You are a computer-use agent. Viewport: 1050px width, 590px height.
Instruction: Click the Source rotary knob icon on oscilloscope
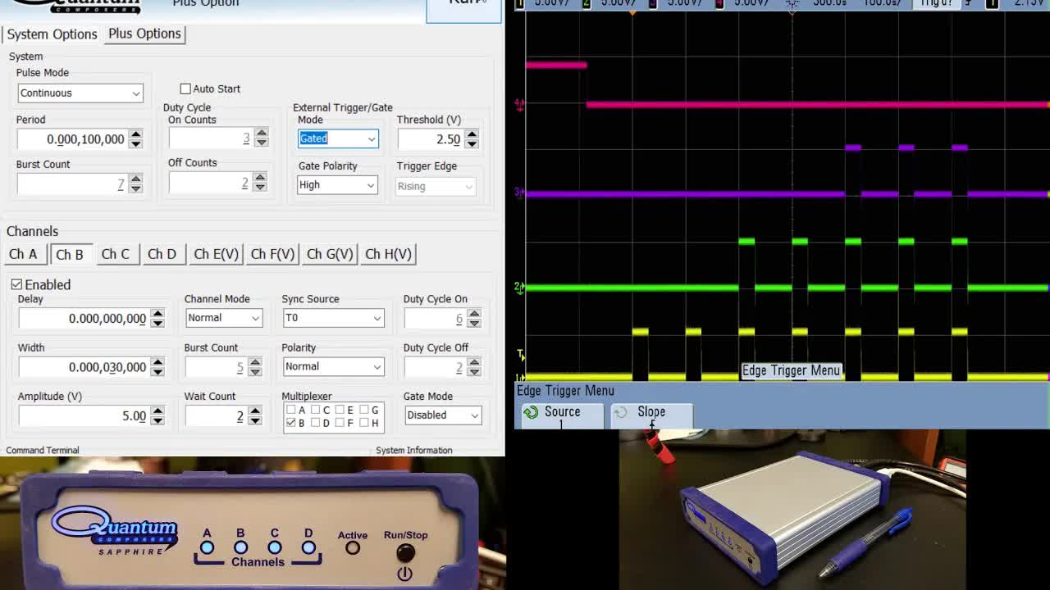[531, 412]
